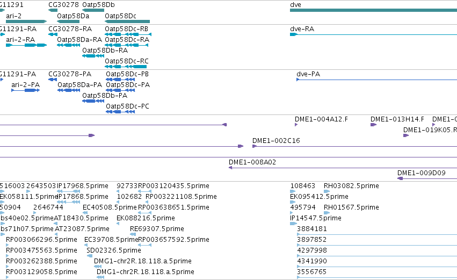Select the dve-PA protein label

click(x=308, y=74)
